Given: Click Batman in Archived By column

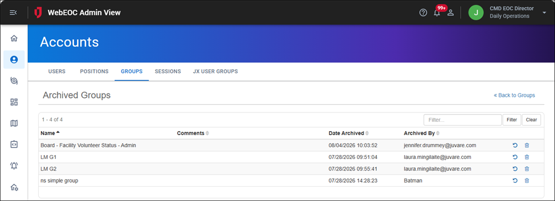Looking at the screenshot, I should [x=413, y=181].
